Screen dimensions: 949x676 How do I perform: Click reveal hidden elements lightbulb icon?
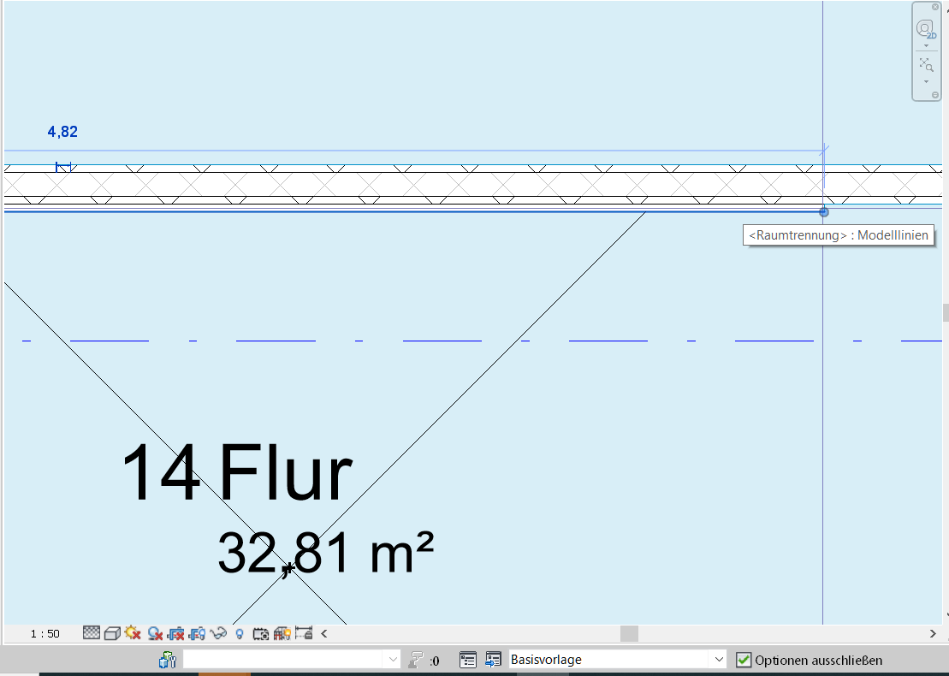point(240,633)
